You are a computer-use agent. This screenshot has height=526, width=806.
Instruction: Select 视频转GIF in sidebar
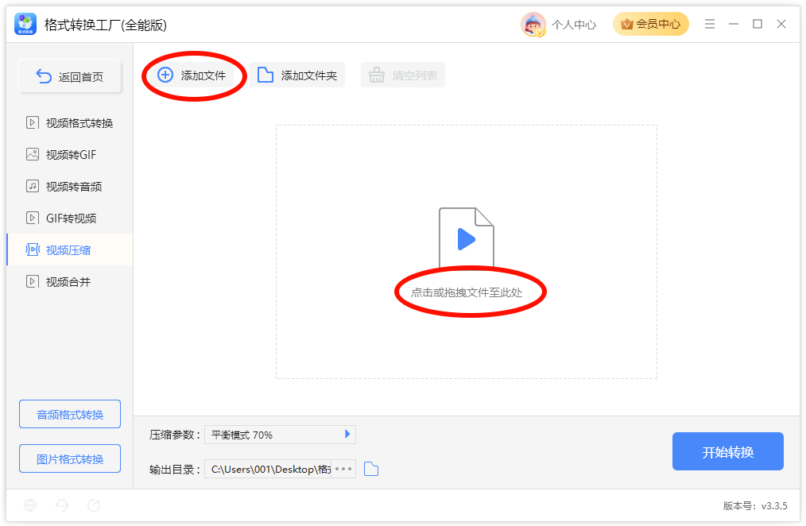(x=70, y=155)
